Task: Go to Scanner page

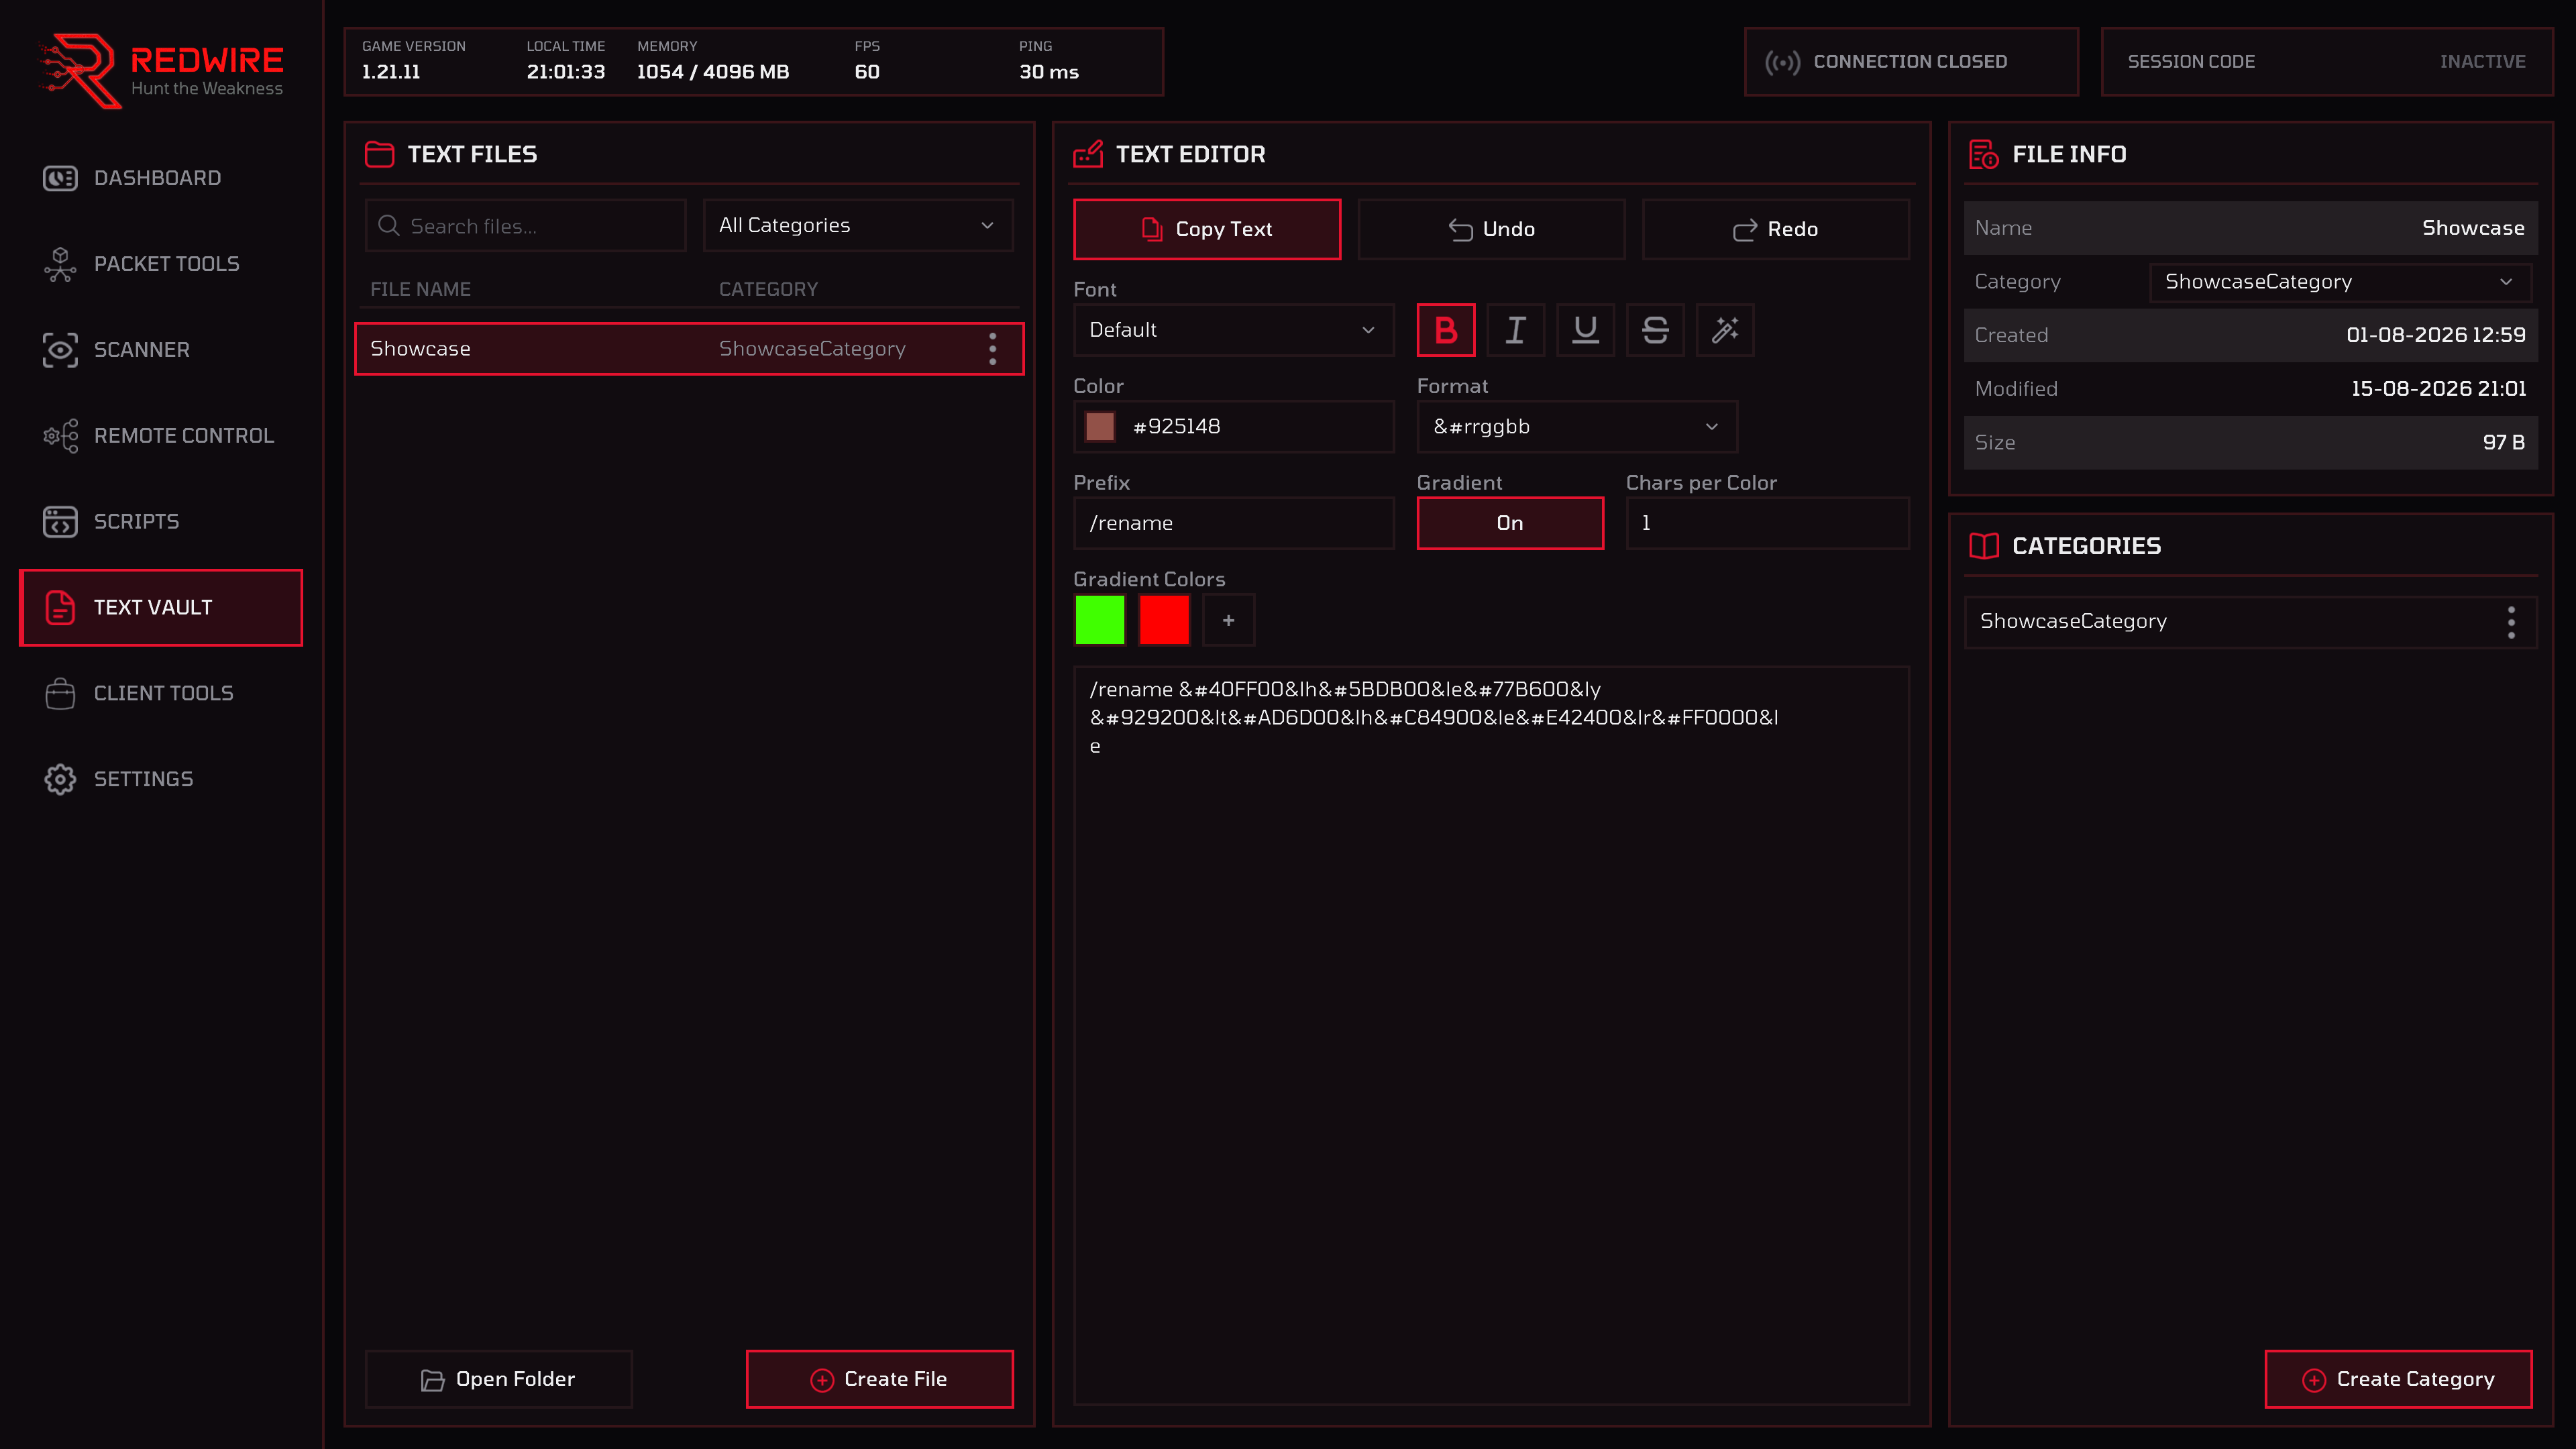Action: 160,350
